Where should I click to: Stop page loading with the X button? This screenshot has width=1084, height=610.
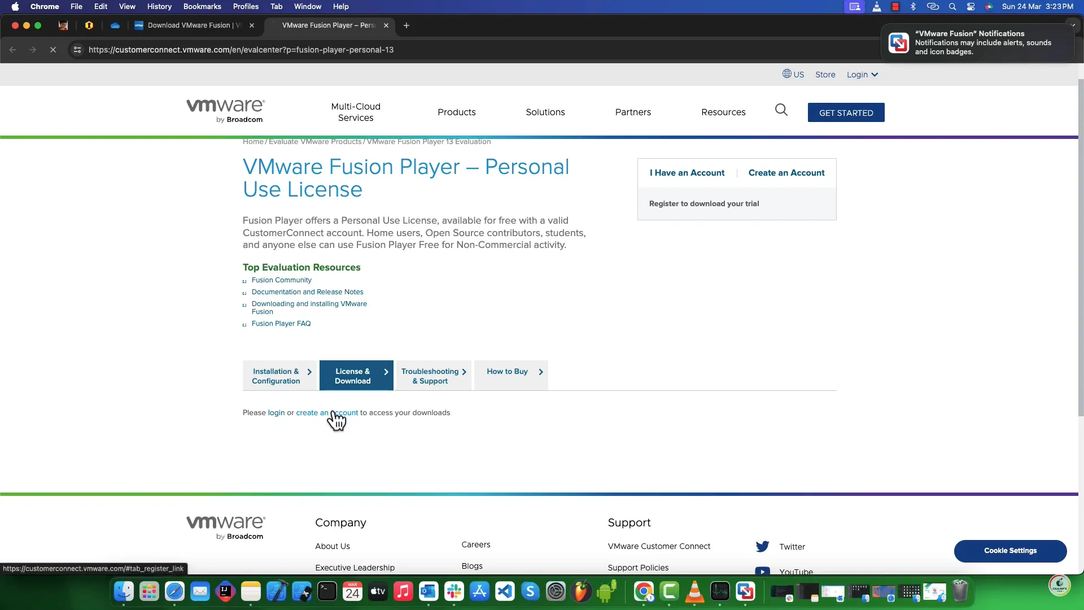point(53,50)
